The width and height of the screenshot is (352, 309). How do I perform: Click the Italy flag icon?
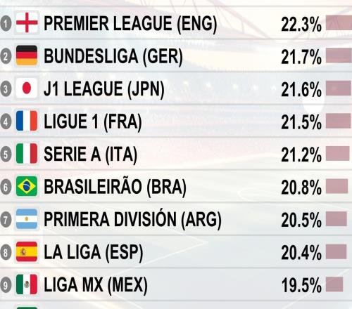pyautogui.click(x=27, y=154)
